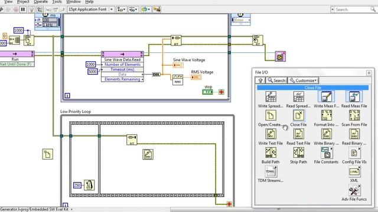The image size is (378, 212).
Task: Open the Help menu
Action: tap(89, 2)
